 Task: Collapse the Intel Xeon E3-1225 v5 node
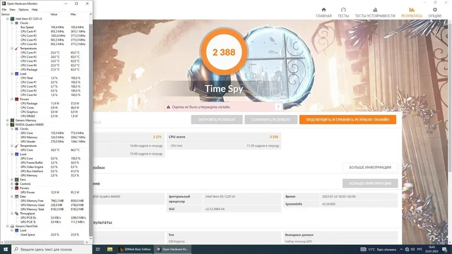point(8,19)
